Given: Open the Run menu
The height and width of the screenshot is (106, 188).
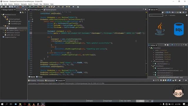Looking at the screenshot, I should pyautogui.click(x=41, y=4).
